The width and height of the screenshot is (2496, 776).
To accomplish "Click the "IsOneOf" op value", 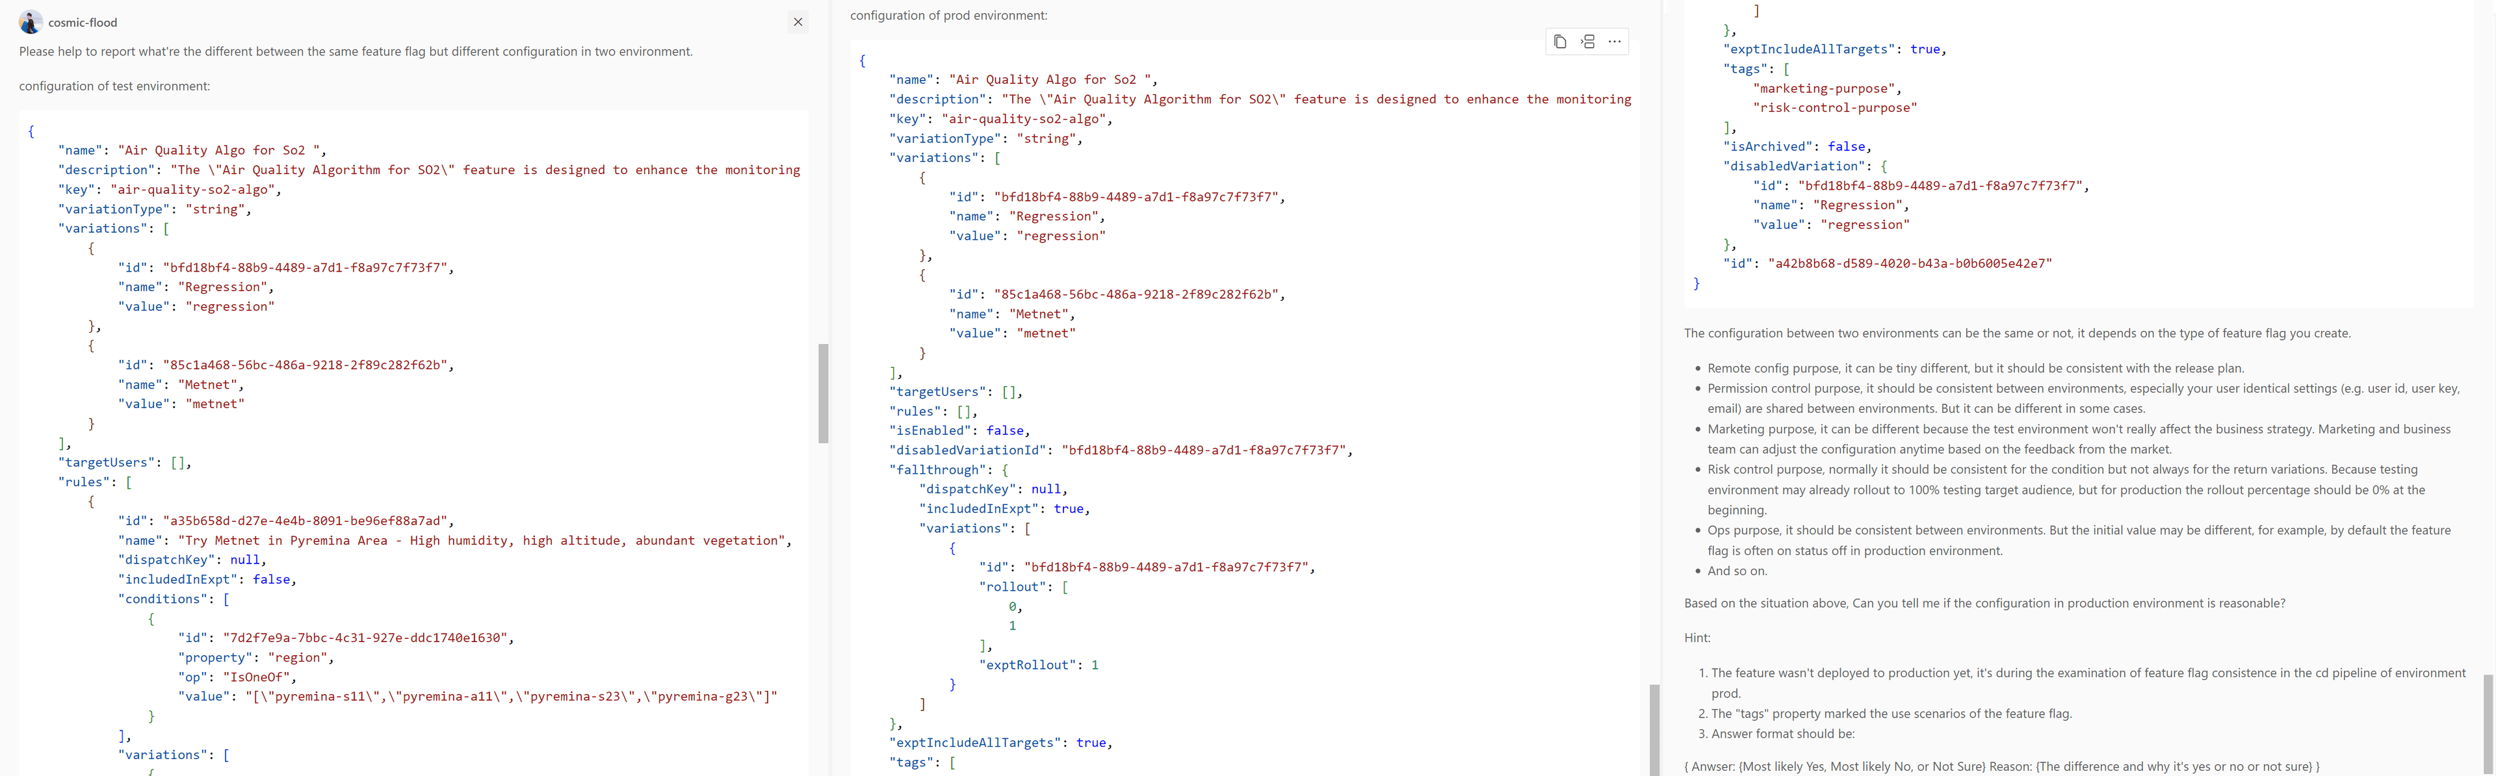I will 260,677.
